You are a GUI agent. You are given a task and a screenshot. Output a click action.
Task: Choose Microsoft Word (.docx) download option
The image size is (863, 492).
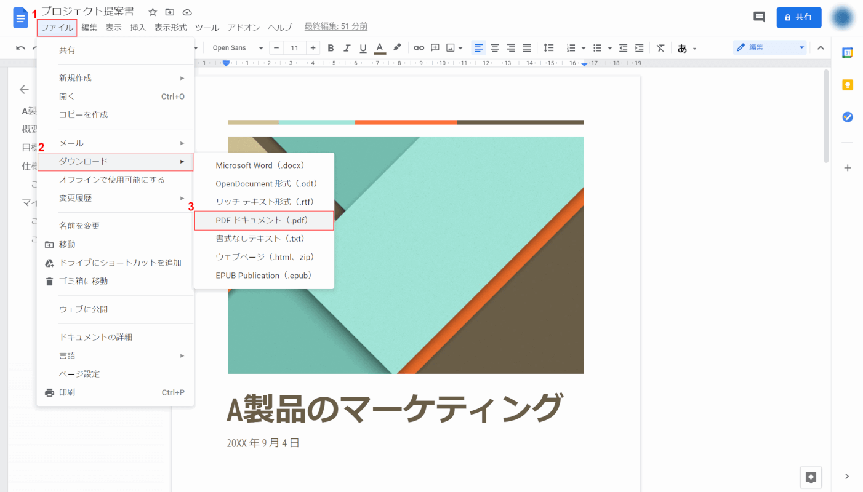click(x=261, y=165)
